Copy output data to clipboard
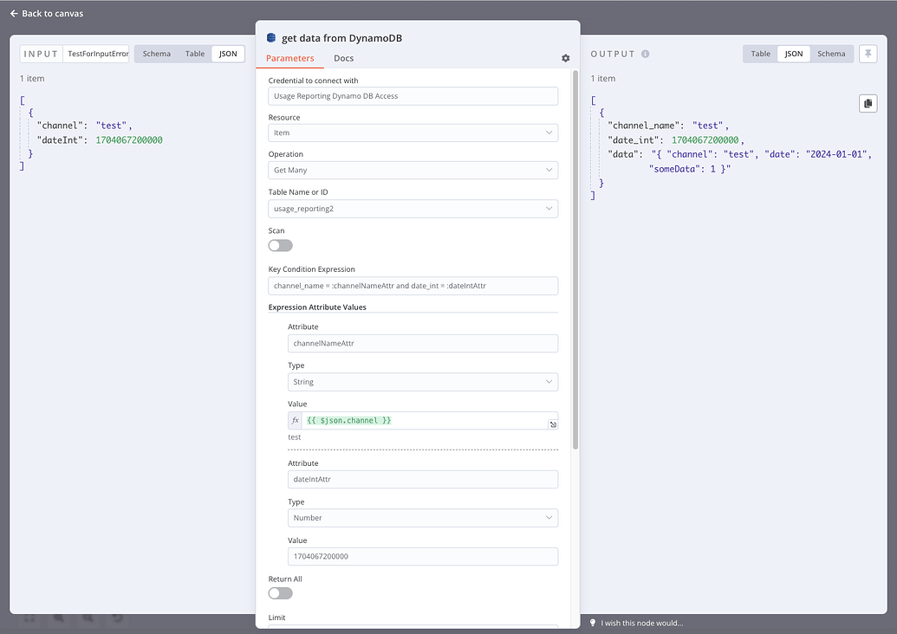 (x=868, y=103)
